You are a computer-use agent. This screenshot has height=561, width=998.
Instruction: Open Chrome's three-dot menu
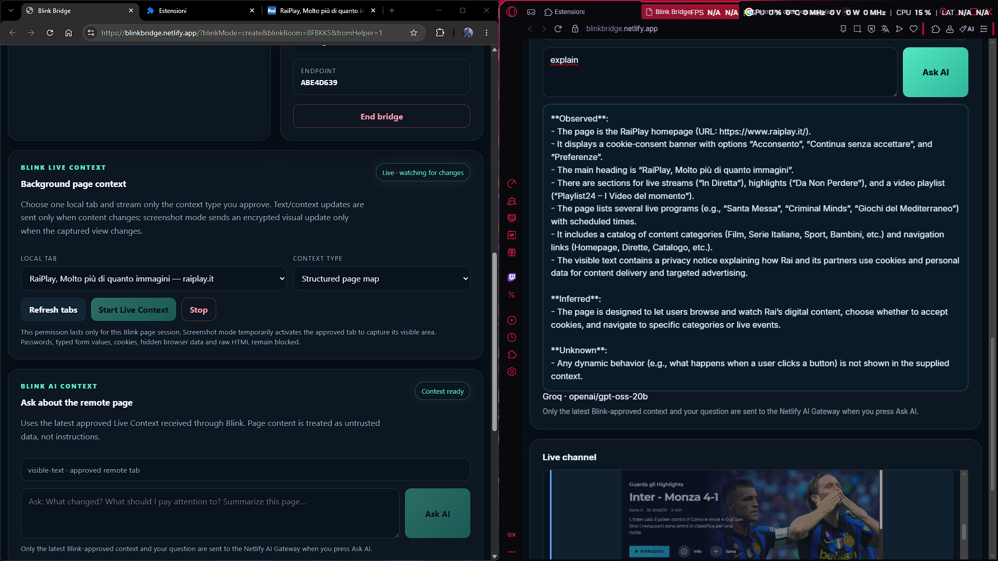click(x=487, y=33)
